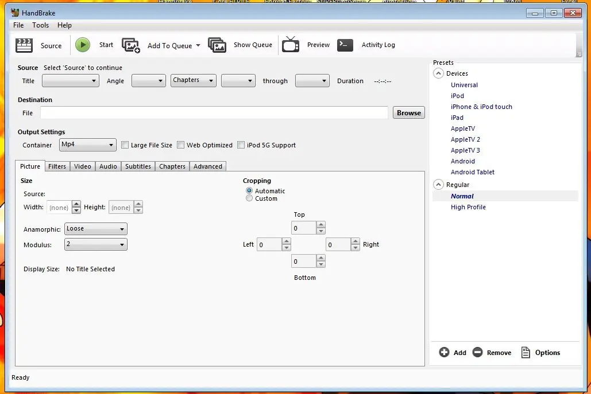Open the Chapters mode dropdown
This screenshot has width=591, height=394.
(x=194, y=80)
